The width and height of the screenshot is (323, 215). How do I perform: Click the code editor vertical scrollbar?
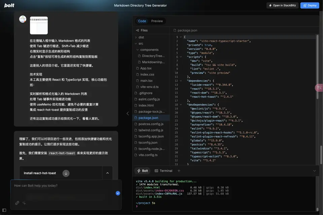(x=317, y=66)
